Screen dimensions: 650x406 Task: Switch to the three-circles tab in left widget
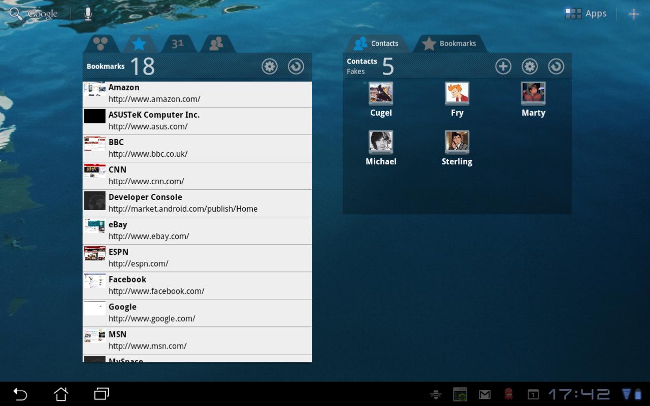pos(101,44)
